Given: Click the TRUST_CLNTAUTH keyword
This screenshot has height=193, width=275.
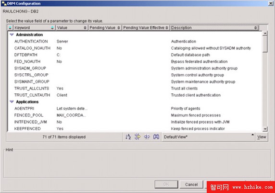Looking at the screenshot, I should point(32,95).
